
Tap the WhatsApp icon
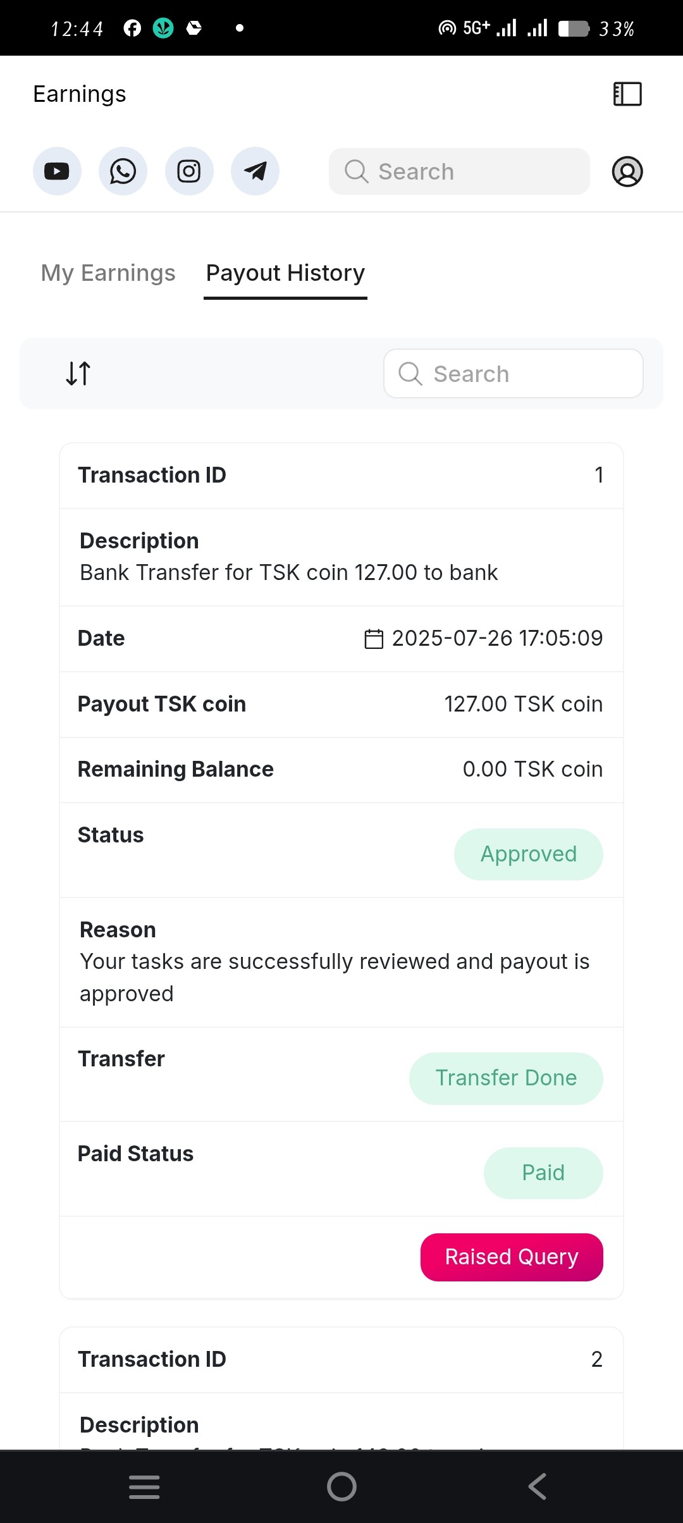coord(123,171)
